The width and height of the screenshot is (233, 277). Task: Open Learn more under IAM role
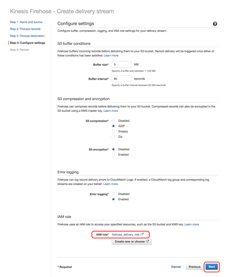click(191, 224)
